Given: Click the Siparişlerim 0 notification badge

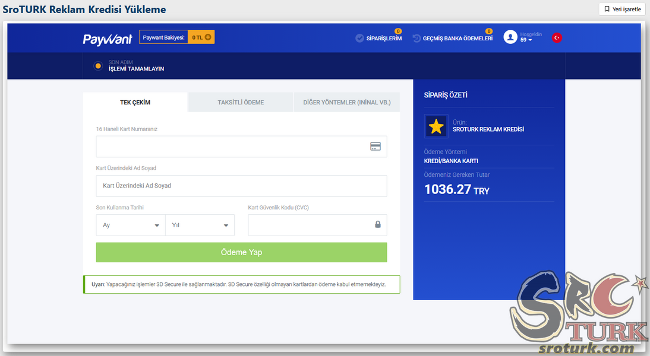Looking at the screenshot, I should [x=398, y=31].
